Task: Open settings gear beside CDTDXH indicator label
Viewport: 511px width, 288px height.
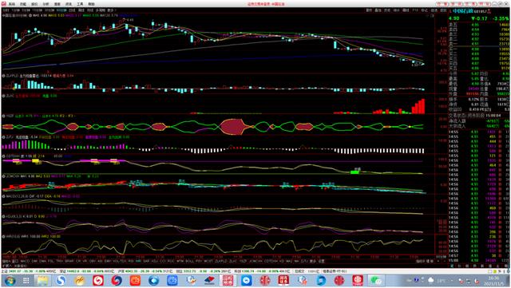Action: click(x=3, y=156)
